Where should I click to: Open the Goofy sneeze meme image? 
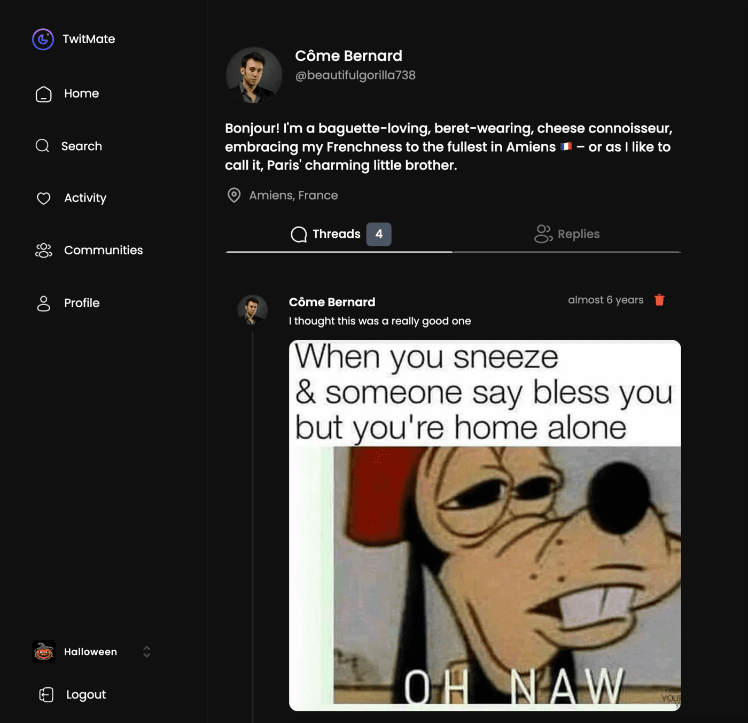click(x=485, y=525)
